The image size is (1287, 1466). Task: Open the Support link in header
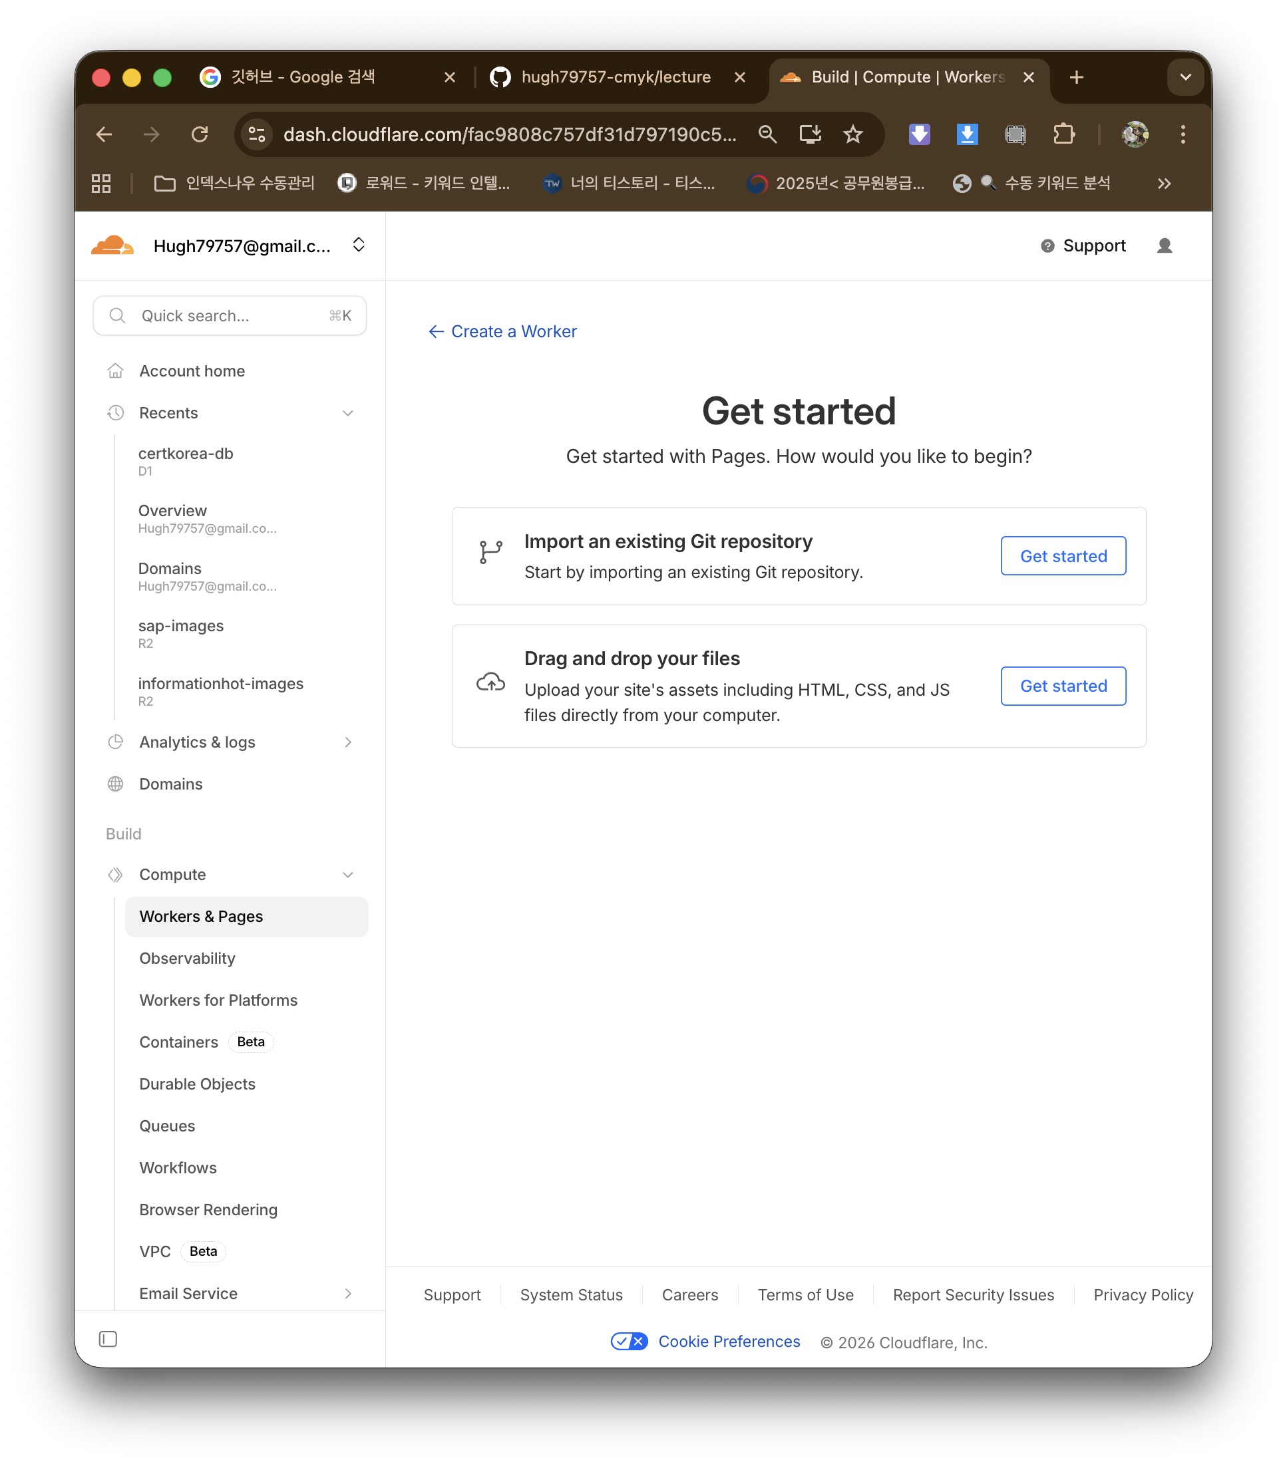point(1083,246)
